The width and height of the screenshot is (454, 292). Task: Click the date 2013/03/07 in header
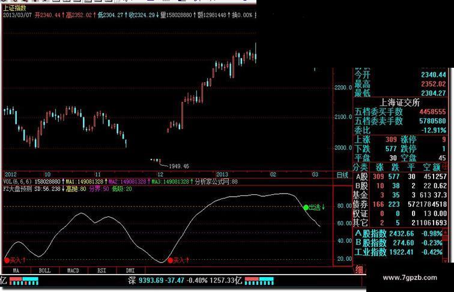(17, 15)
